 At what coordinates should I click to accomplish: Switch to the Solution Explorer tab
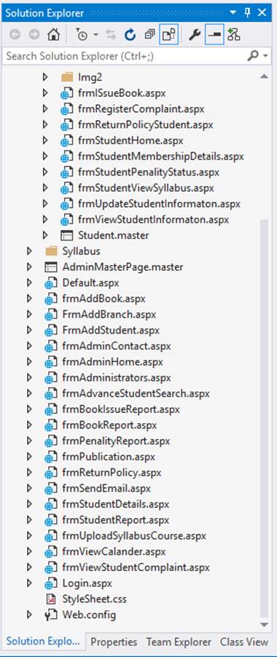43,641
